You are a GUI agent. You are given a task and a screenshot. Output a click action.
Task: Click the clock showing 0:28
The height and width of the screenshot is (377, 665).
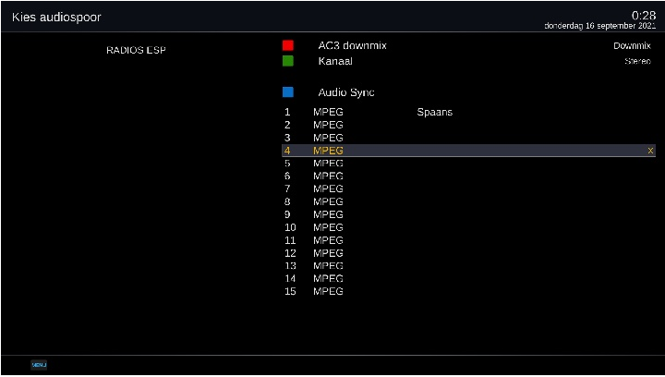pos(643,15)
